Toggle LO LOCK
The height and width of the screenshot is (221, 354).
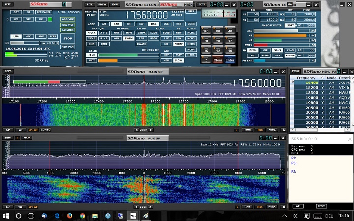pos(68,30)
